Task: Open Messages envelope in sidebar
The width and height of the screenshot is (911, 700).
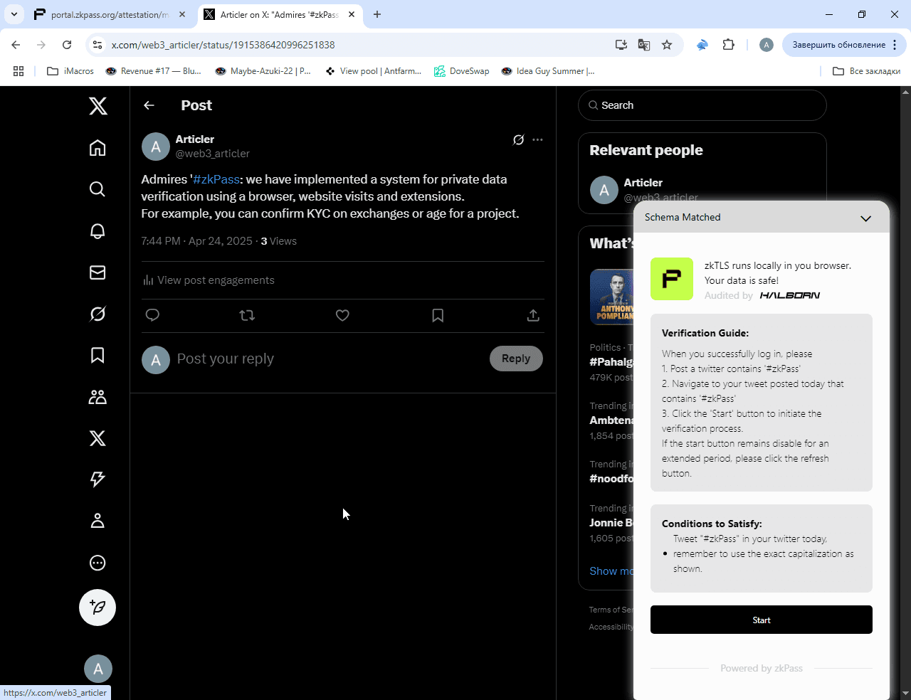Action: tap(98, 272)
